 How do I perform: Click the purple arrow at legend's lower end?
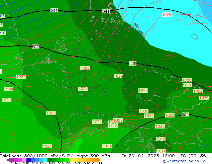(8, 160)
